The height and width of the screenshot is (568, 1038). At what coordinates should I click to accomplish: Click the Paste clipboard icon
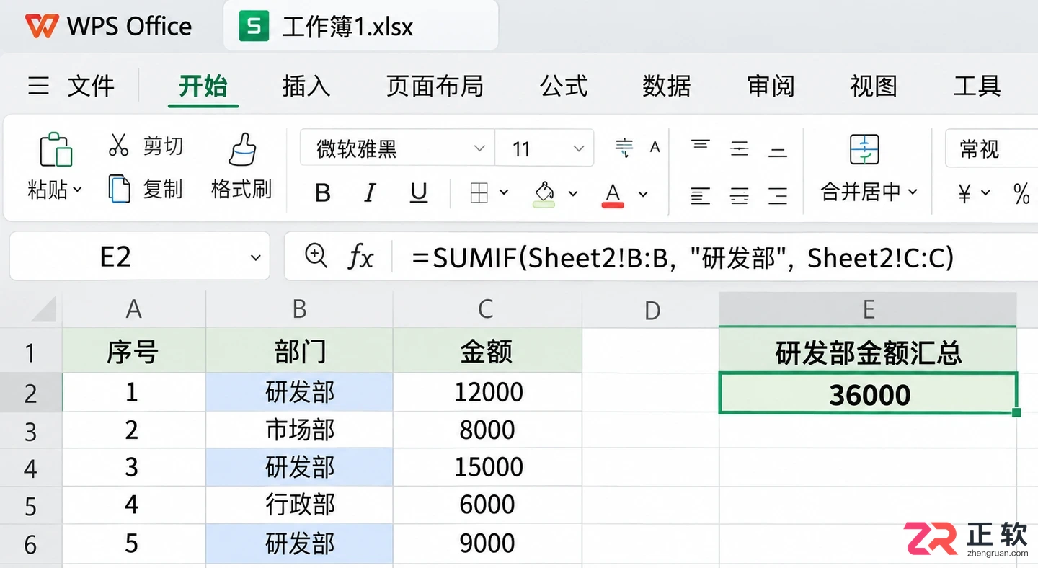pos(56,150)
